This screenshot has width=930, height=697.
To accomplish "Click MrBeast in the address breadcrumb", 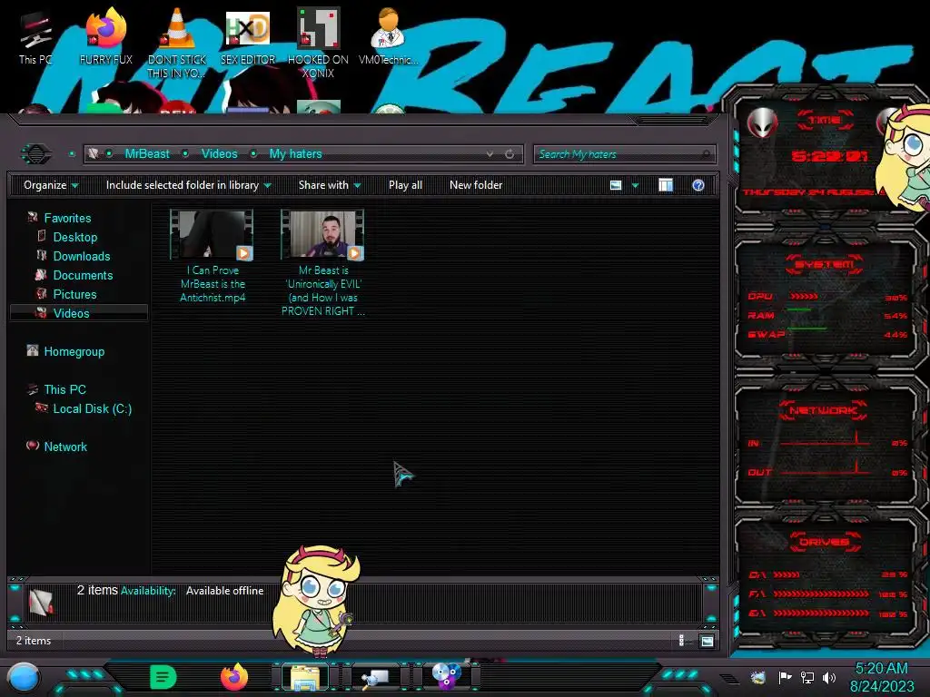I will 147,154.
